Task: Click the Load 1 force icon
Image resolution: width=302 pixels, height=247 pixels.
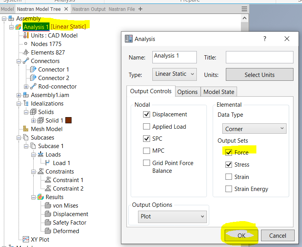Action: tap(48, 163)
